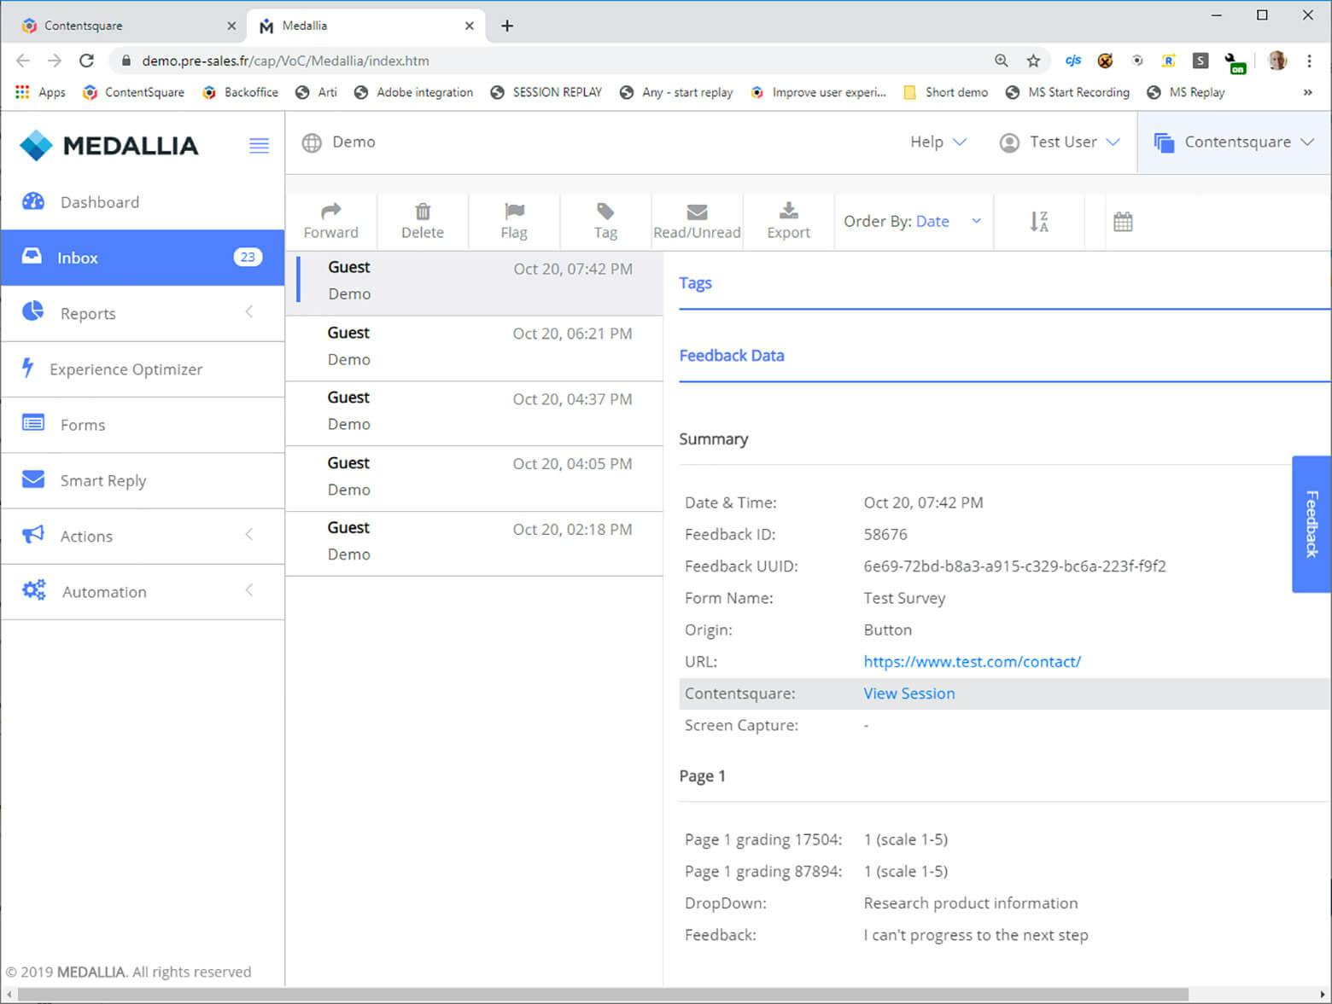Close the Medallia browser tab
Image resolution: width=1332 pixels, height=1004 pixels.
coord(469,26)
